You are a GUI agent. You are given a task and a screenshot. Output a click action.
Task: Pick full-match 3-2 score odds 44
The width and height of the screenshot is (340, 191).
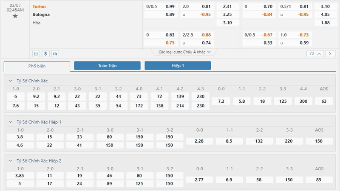[119, 96]
